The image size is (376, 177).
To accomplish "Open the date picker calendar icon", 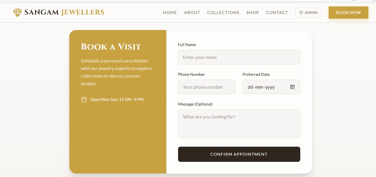I will (292, 87).
